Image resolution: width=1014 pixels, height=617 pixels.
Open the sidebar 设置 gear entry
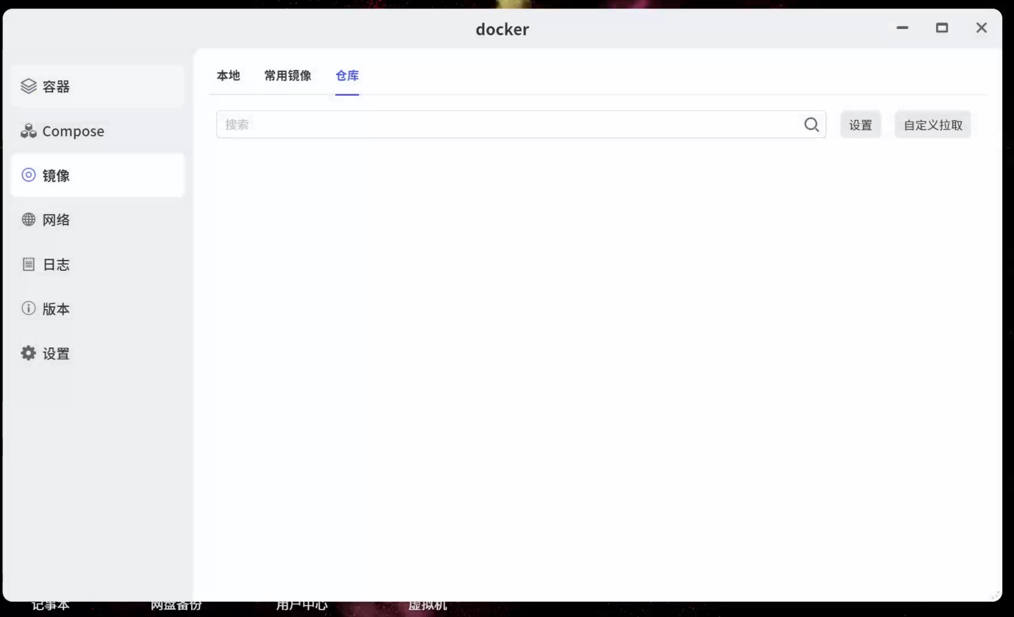[98, 353]
